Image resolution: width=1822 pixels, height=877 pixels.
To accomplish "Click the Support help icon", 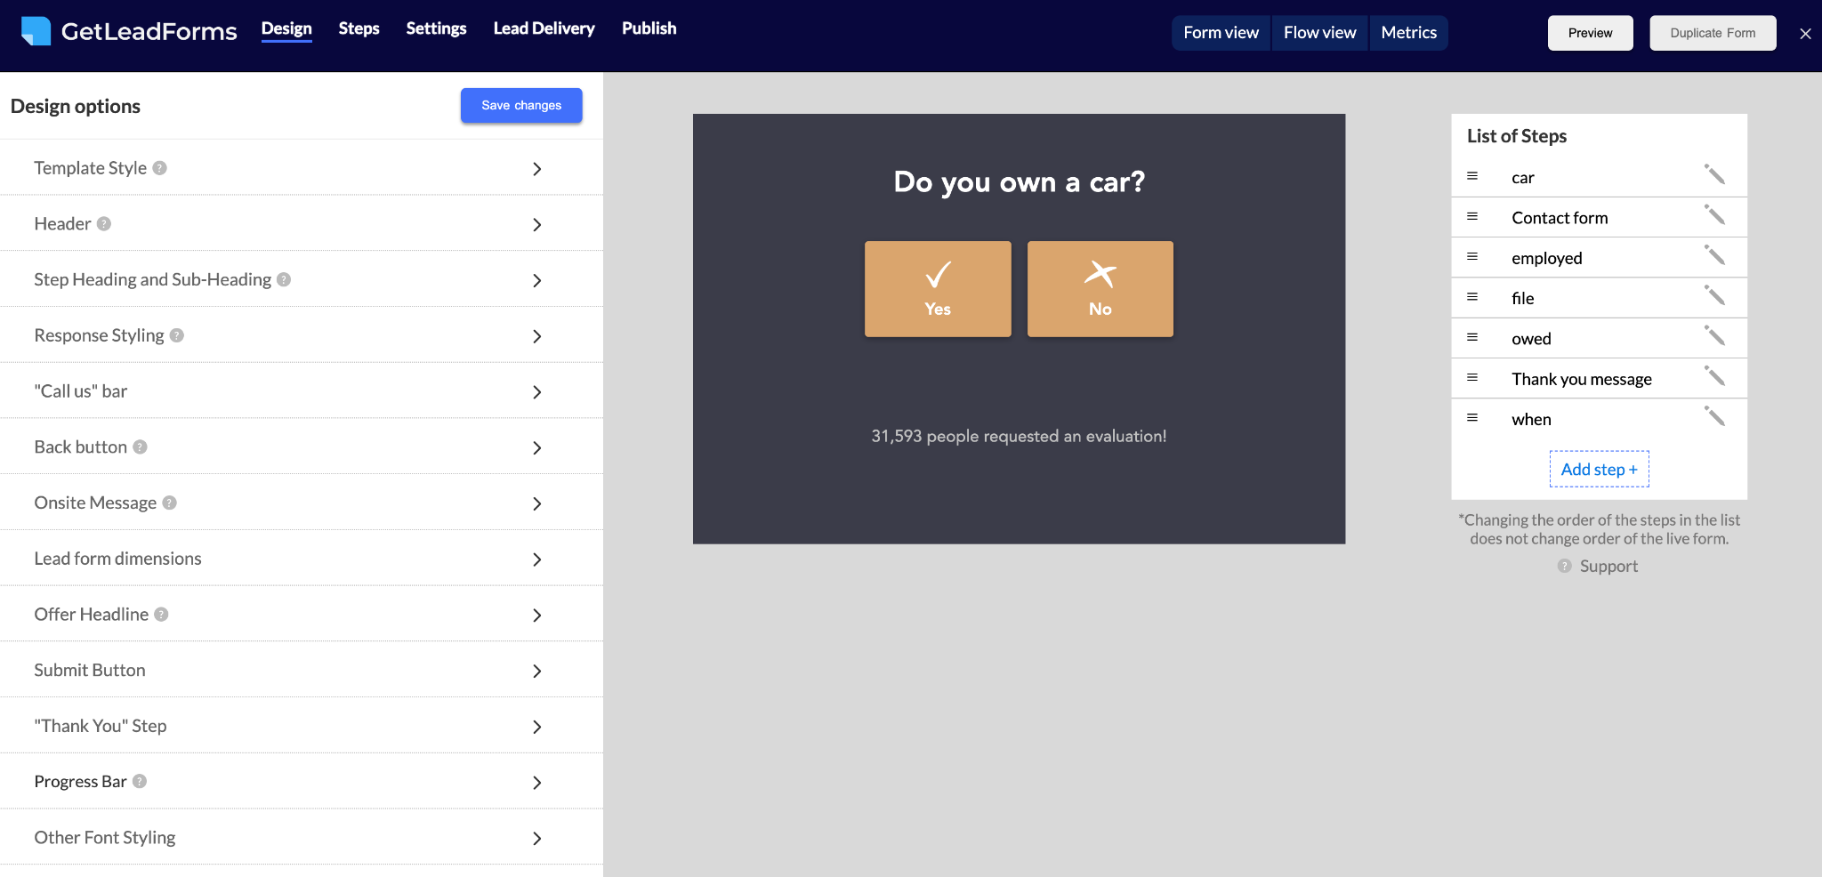I will point(1563,566).
